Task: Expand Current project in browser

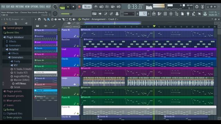Action: (x=15, y=28)
